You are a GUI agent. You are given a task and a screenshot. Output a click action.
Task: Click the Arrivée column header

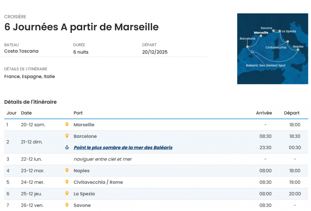[x=264, y=113]
